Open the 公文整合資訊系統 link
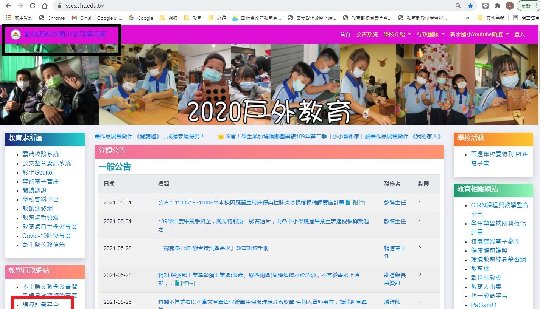The height and width of the screenshot is (309, 540). click(x=47, y=163)
